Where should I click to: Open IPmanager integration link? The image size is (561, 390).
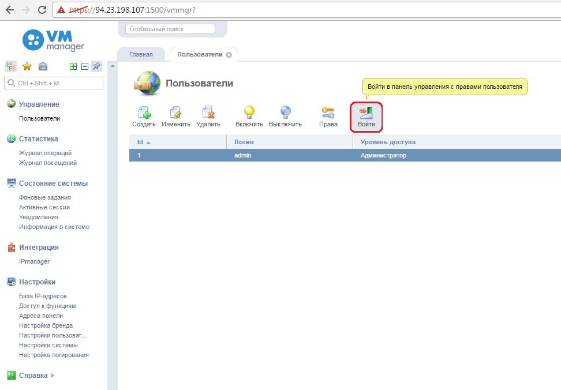pyautogui.click(x=34, y=261)
